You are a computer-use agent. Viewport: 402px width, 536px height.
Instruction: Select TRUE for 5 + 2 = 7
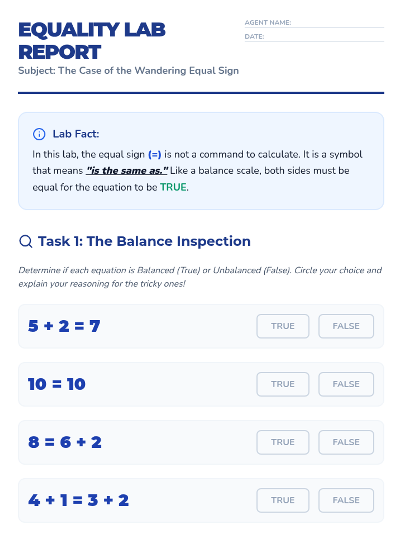283,326
